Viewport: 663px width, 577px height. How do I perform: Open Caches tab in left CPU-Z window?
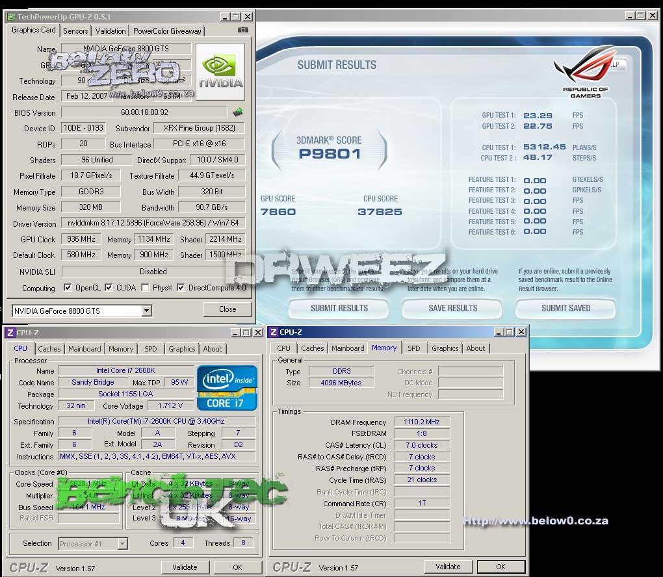coord(49,349)
